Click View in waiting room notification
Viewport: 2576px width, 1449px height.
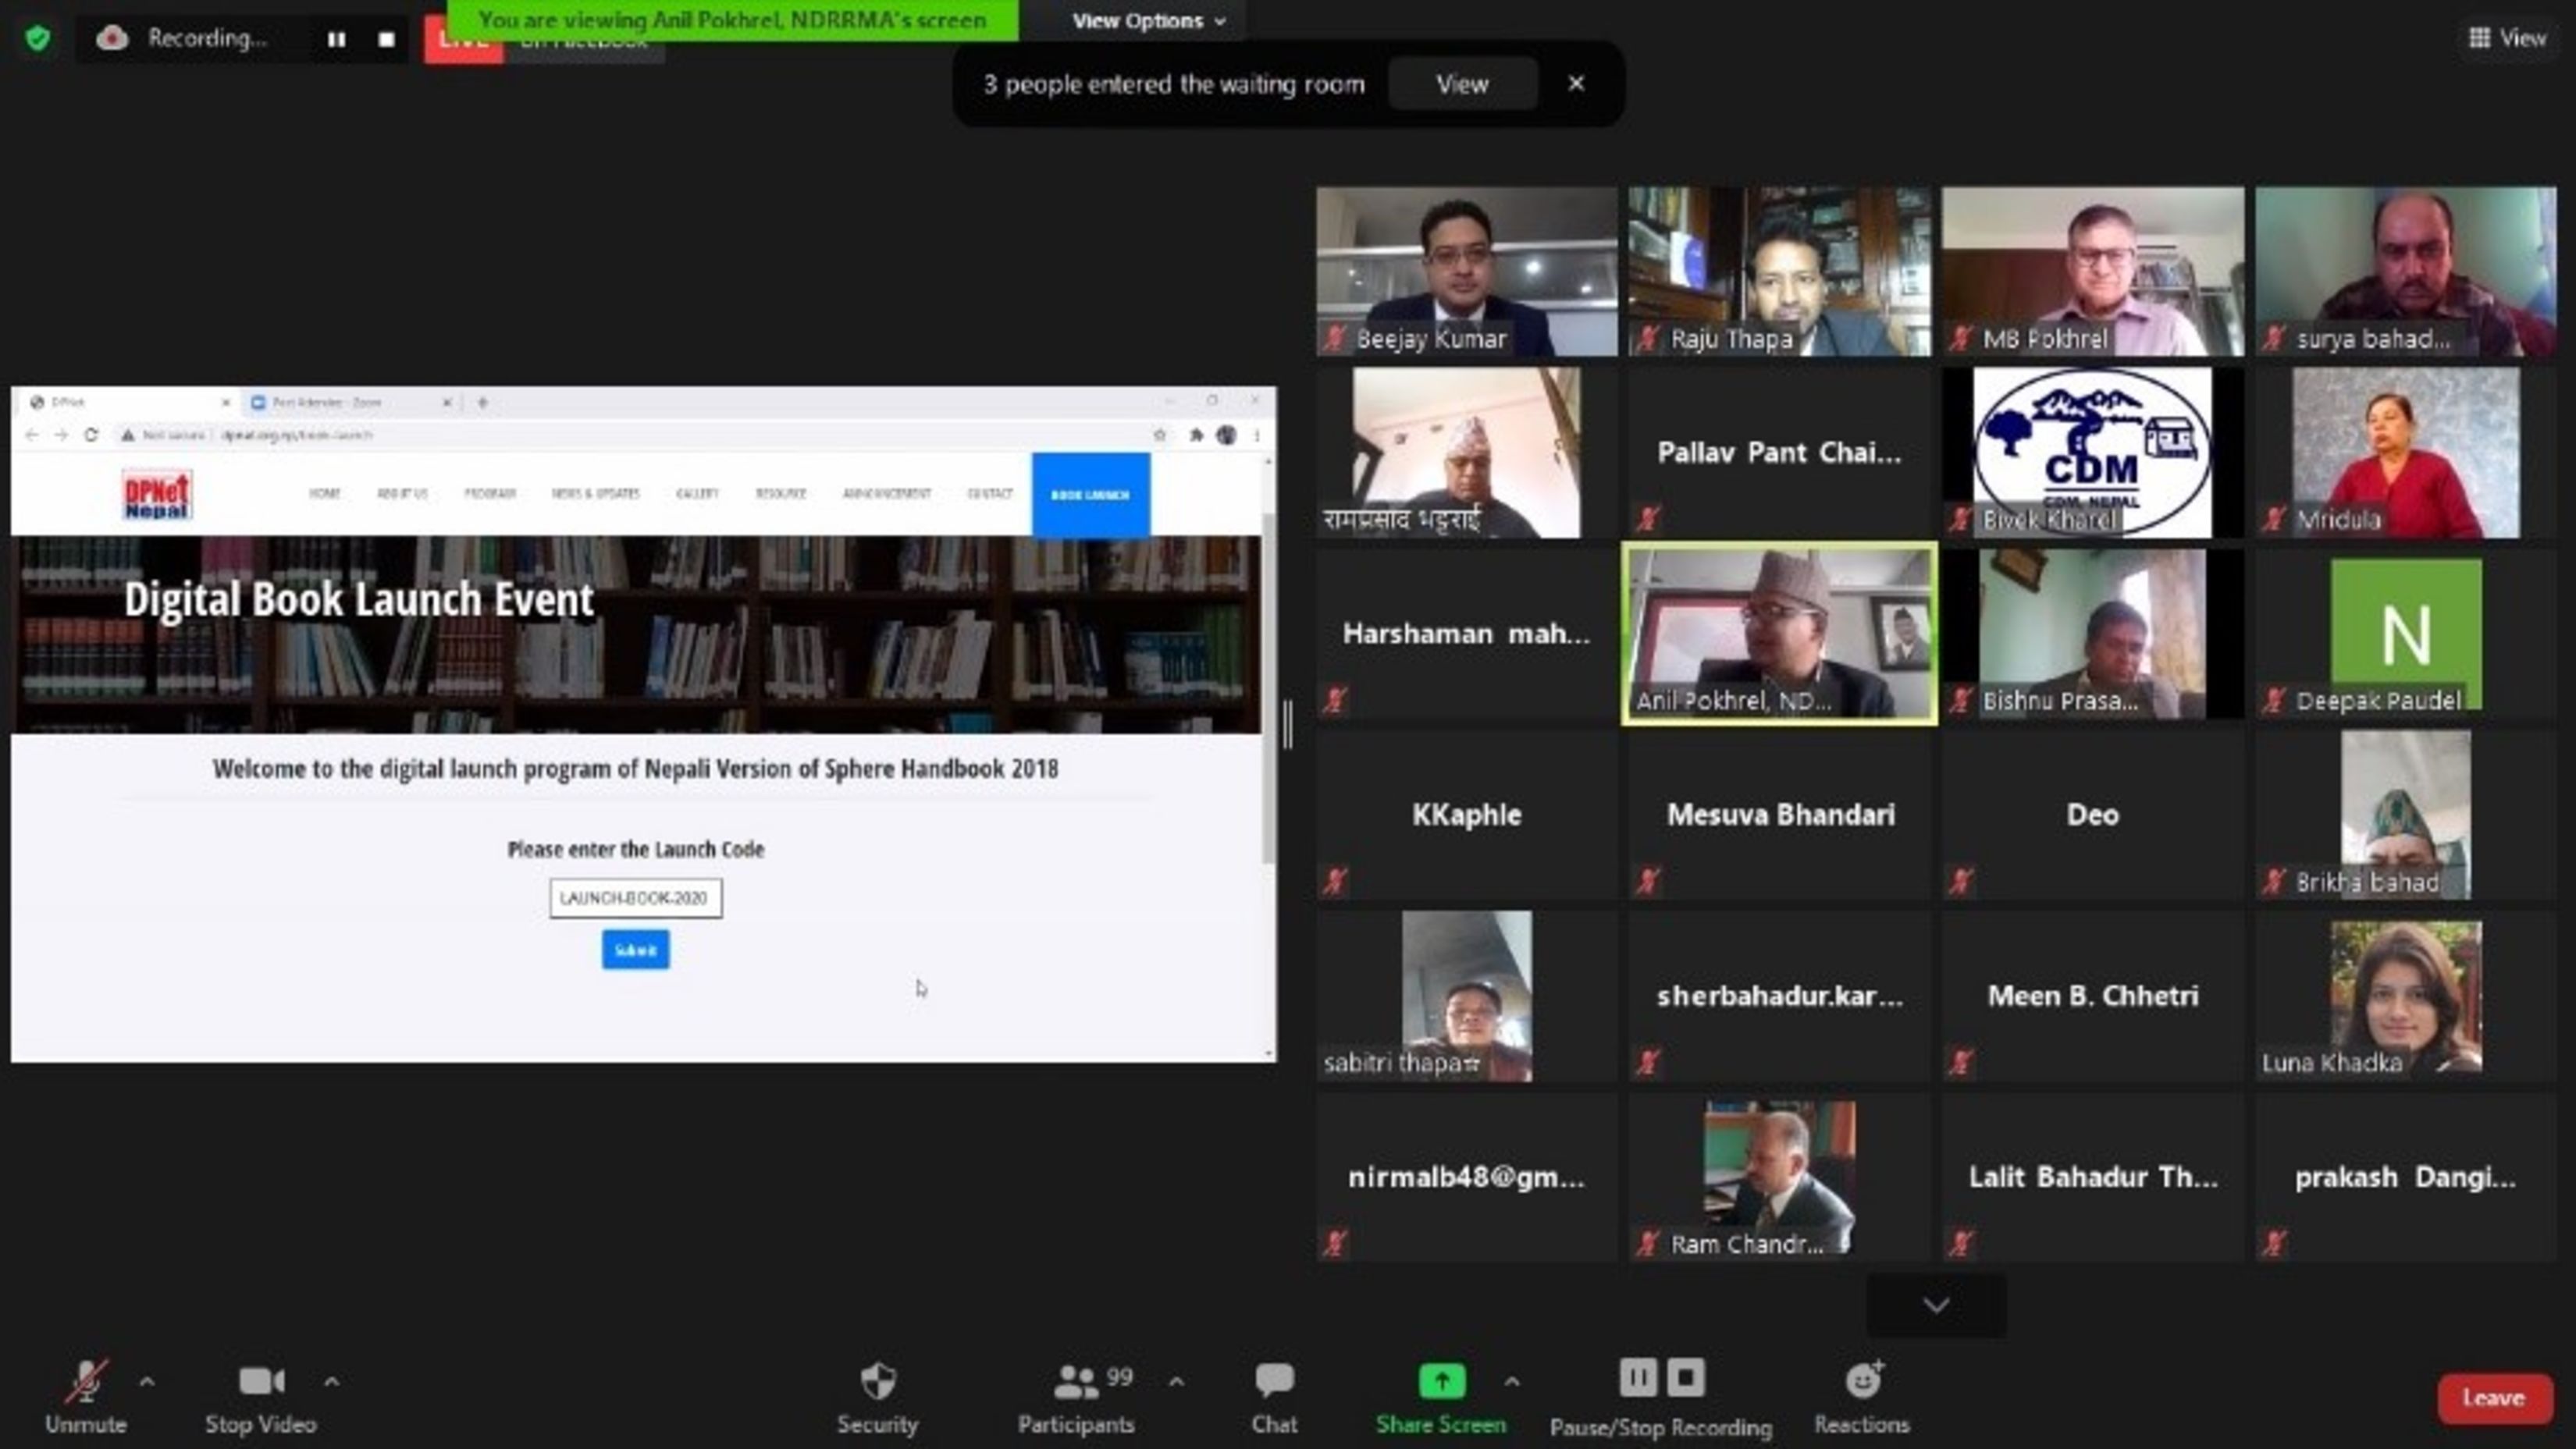pyautogui.click(x=1462, y=84)
